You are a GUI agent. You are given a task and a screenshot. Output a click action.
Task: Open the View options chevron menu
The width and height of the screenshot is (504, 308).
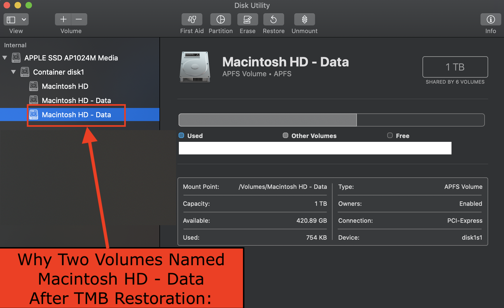click(x=24, y=20)
